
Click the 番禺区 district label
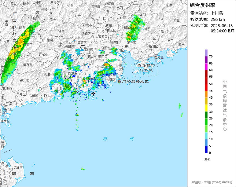coord(116,42)
